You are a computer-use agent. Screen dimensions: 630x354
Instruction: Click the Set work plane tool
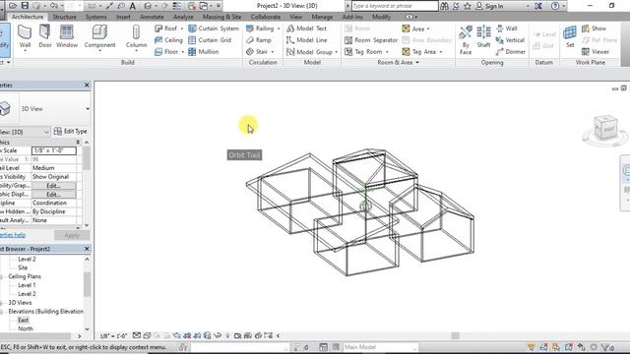click(570, 37)
